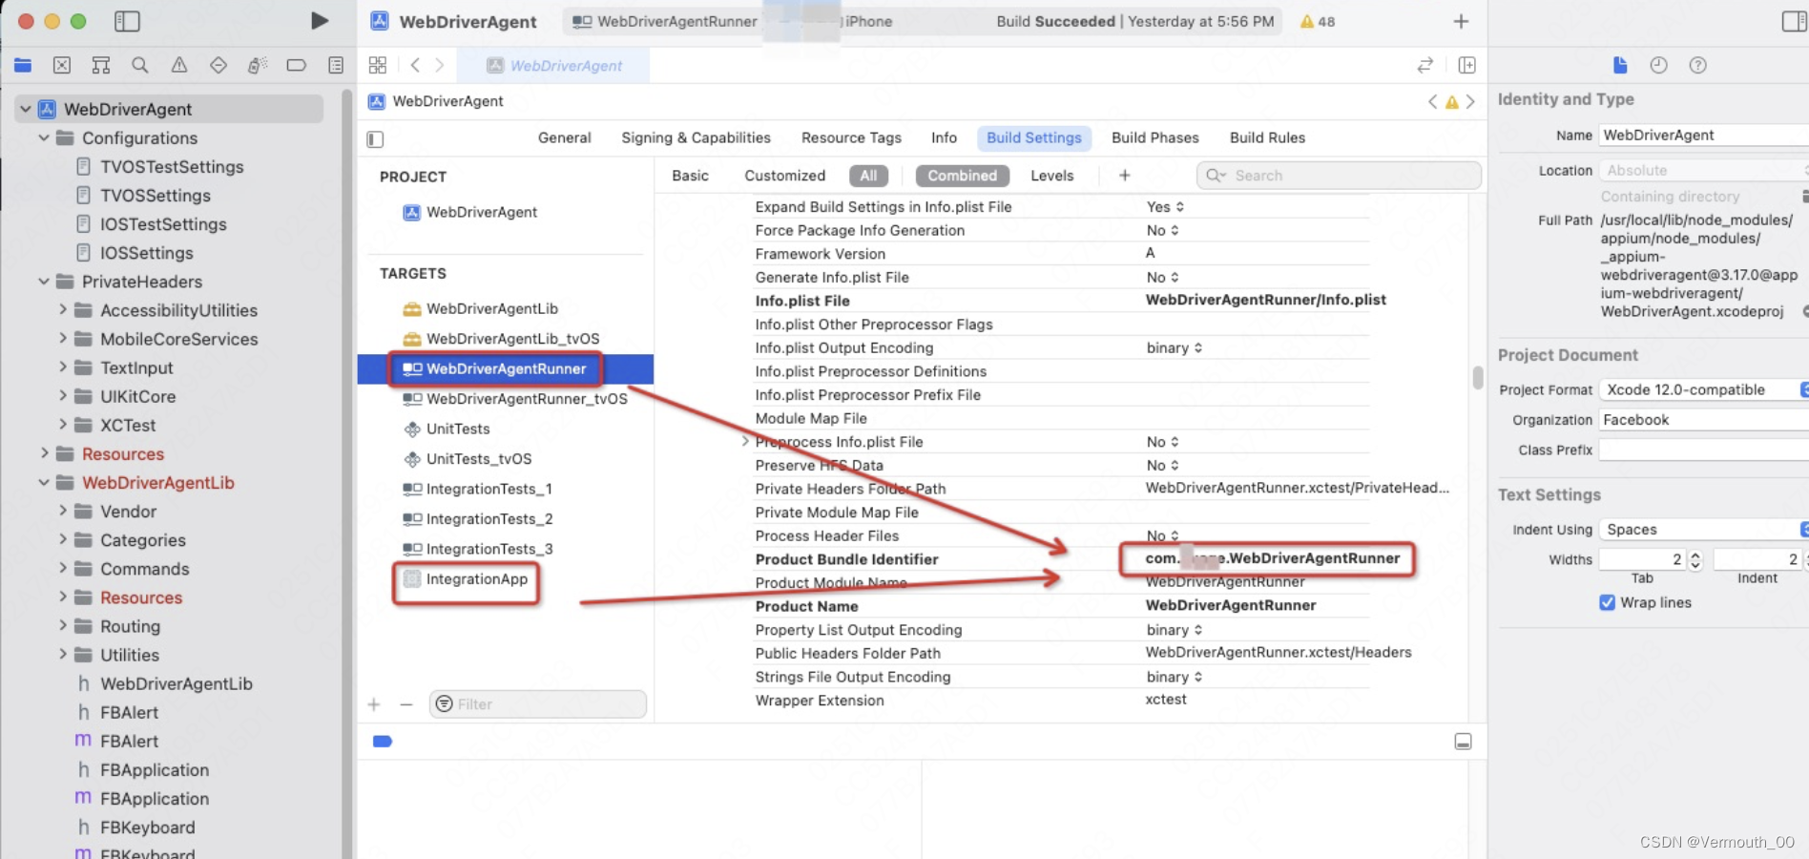Open the Breakpoint navigator icon
Screen dimensions: 1809x859
pyautogui.click(x=297, y=65)
